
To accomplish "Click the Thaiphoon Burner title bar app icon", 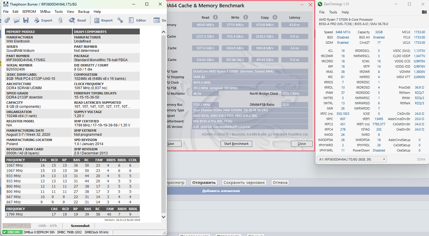I will tap(6, 4).
